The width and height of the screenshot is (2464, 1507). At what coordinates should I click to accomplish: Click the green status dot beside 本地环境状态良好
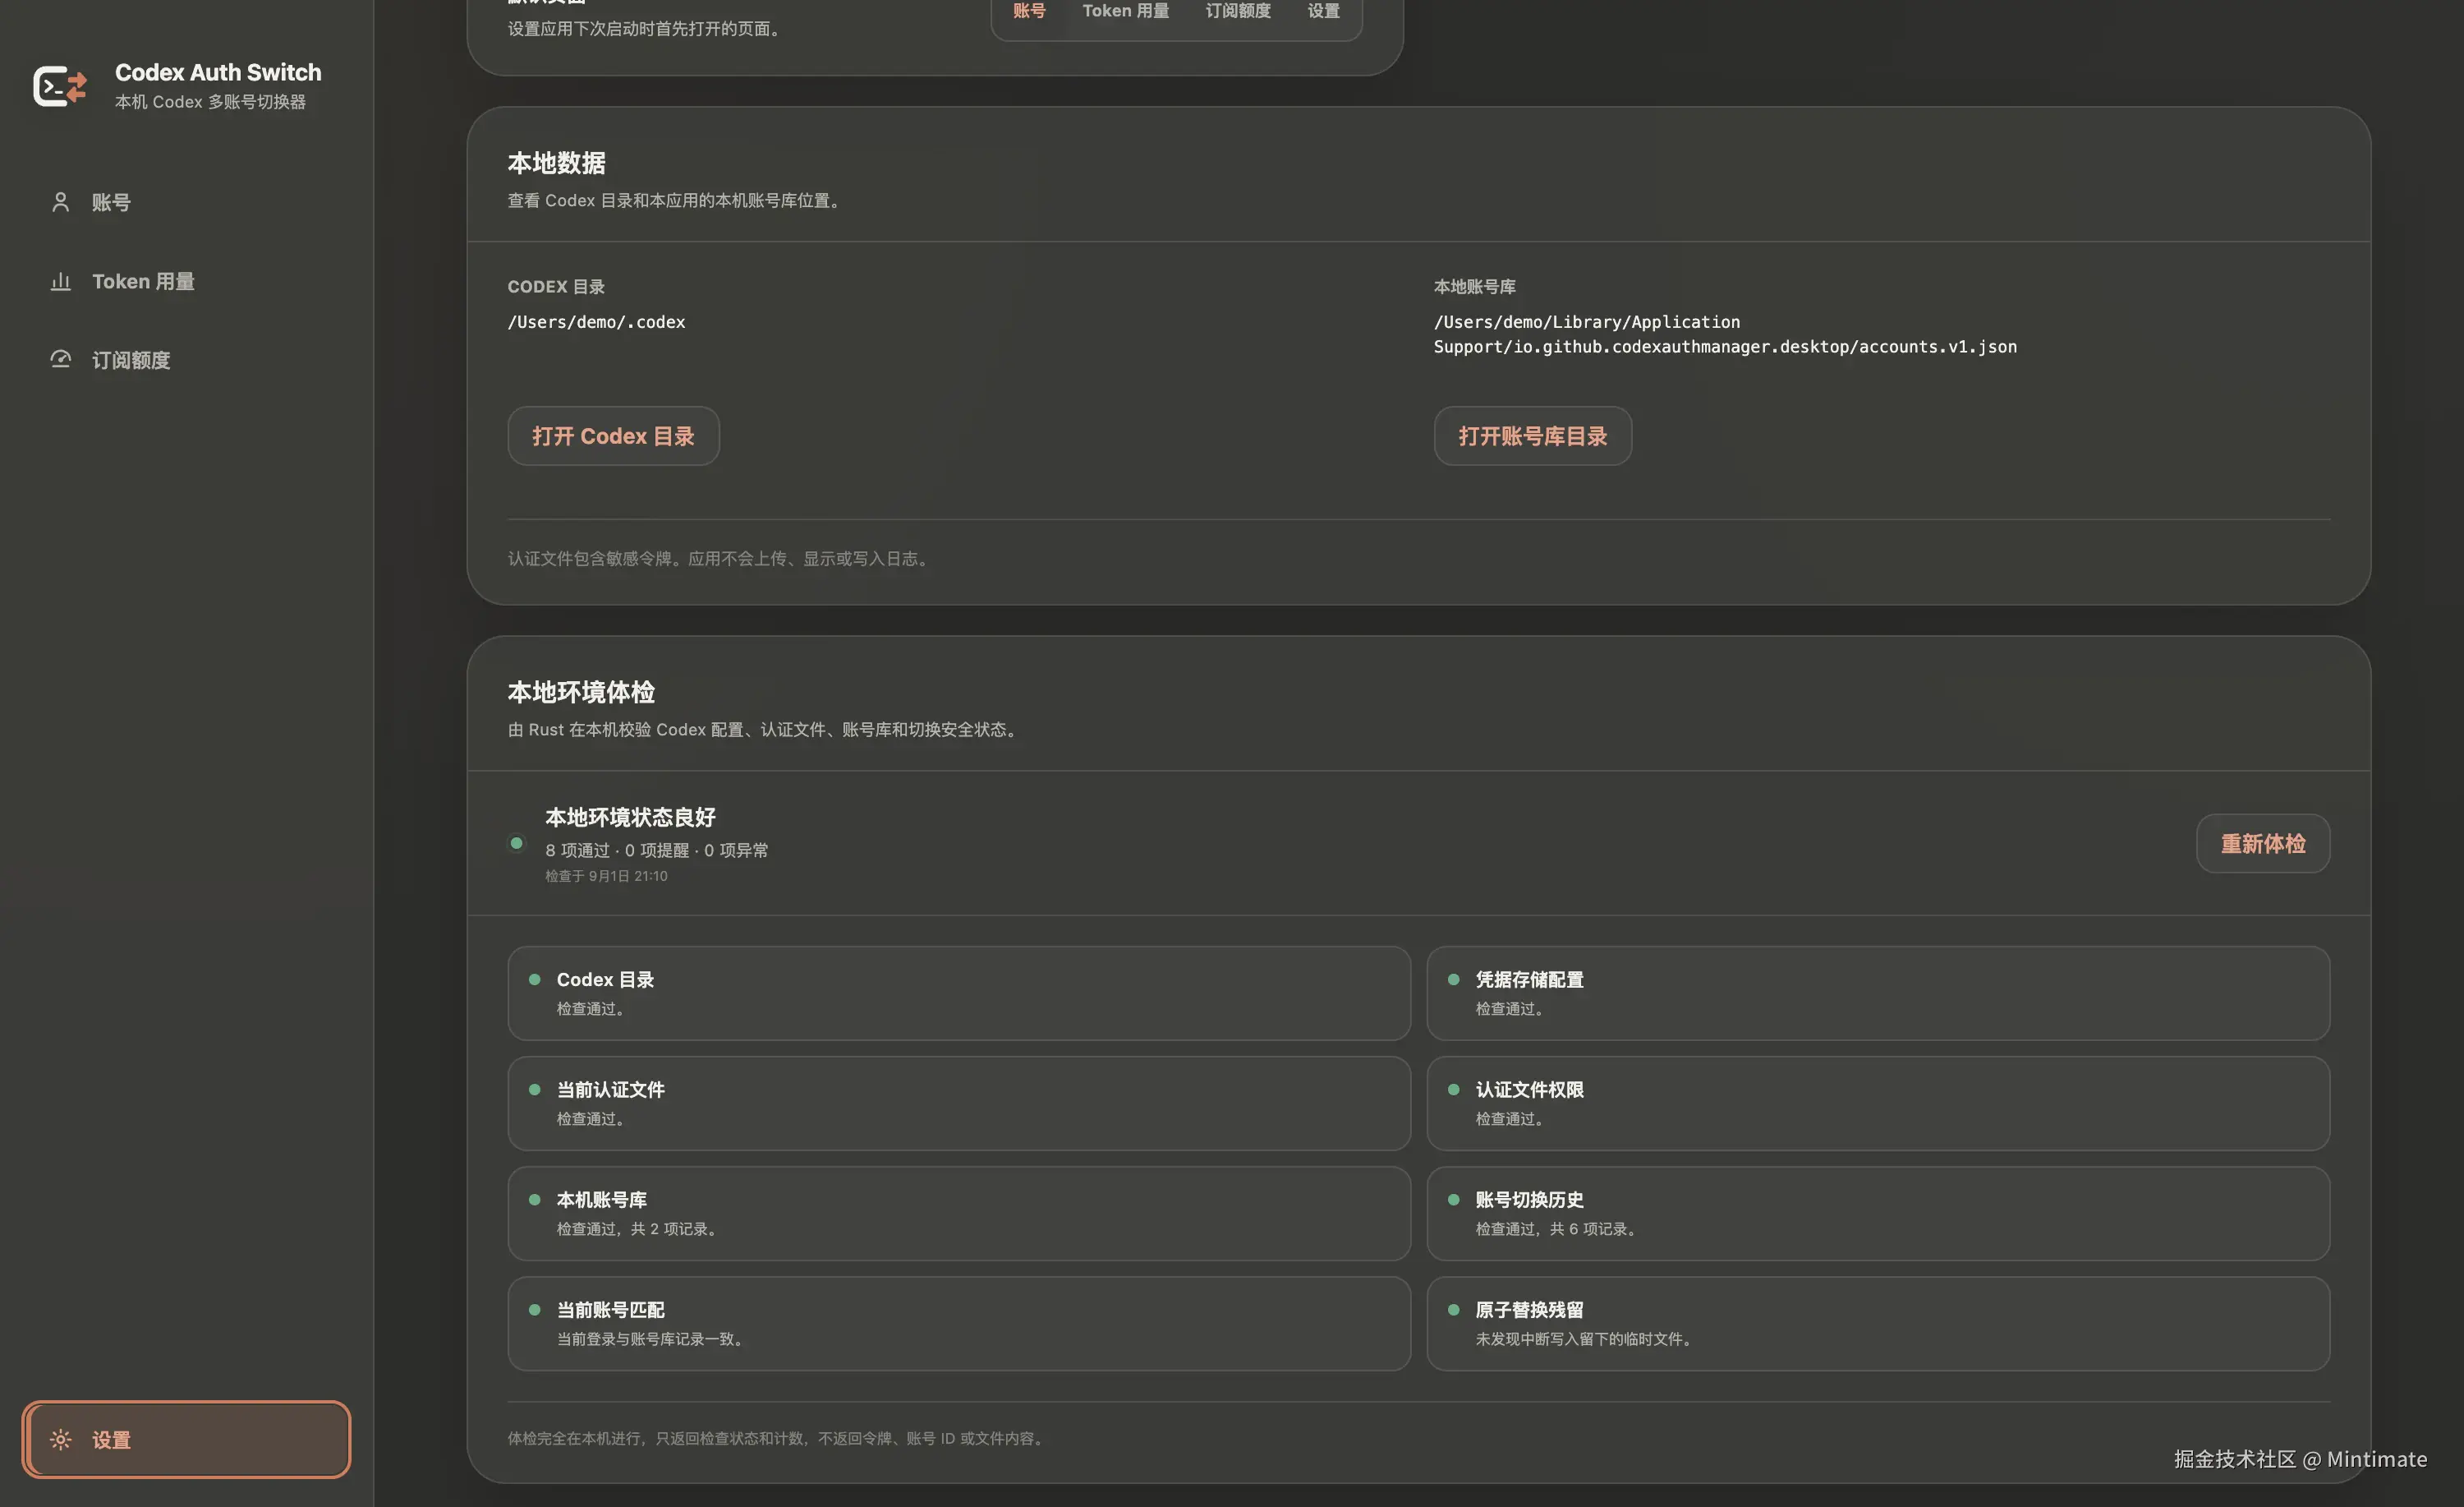coord(516,844)
